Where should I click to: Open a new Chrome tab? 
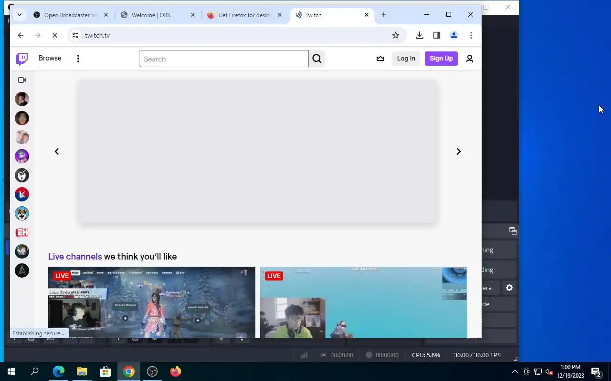[384, 15]
